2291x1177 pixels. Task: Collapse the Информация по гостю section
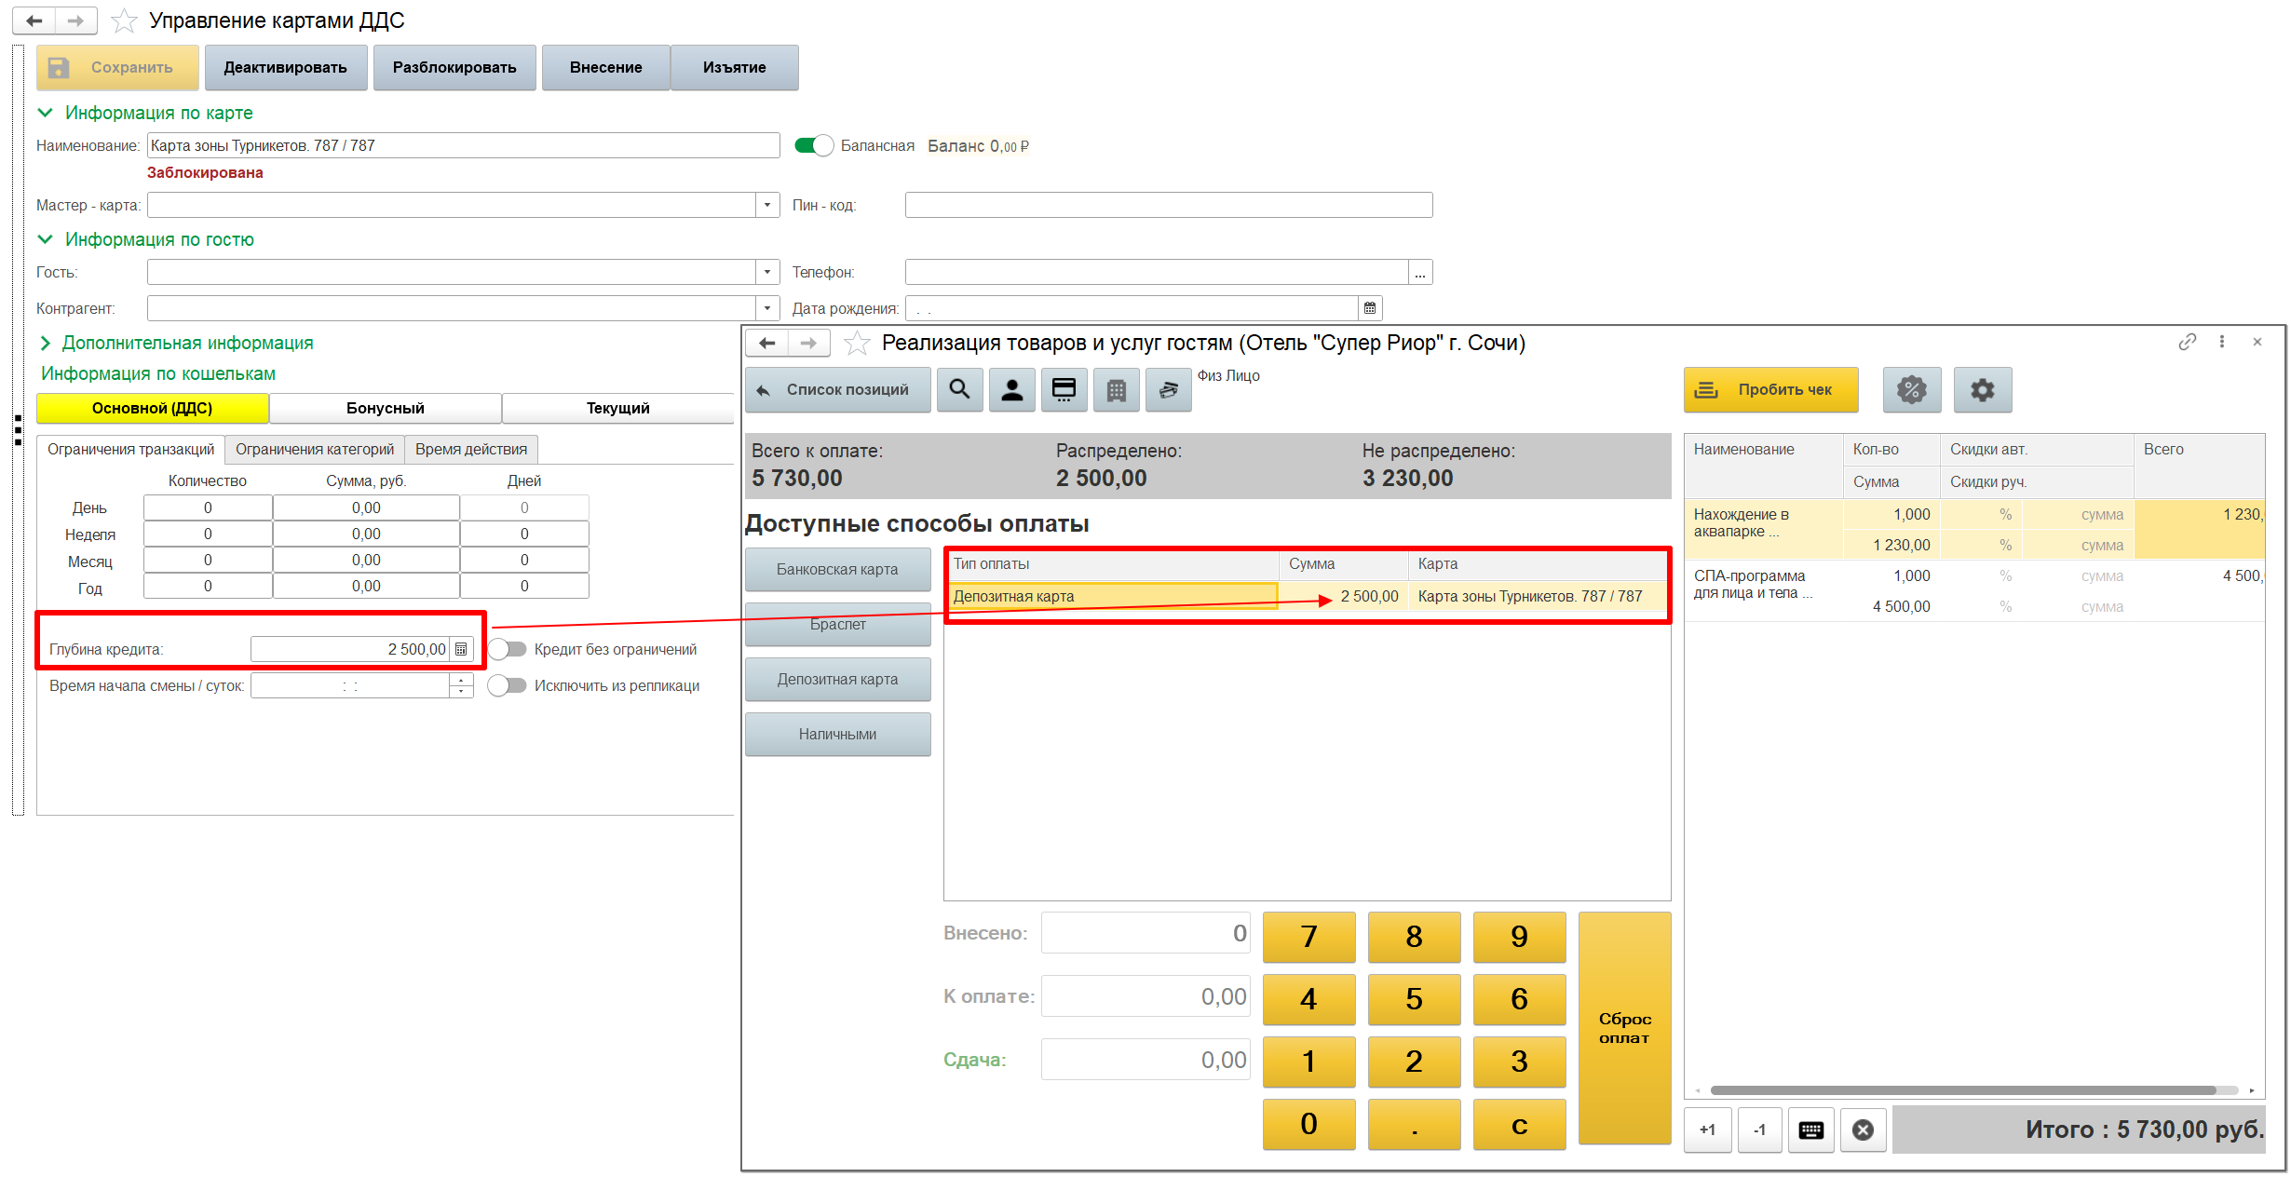click(45, 239)
